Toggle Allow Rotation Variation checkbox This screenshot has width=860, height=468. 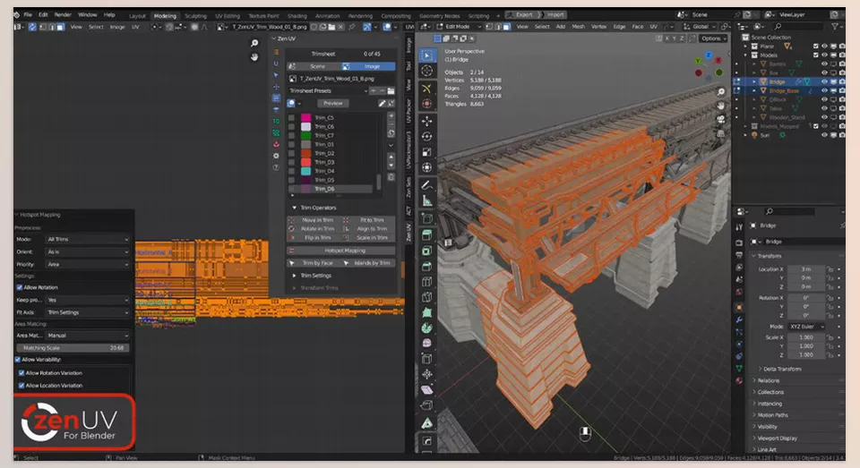coord(21,372)
